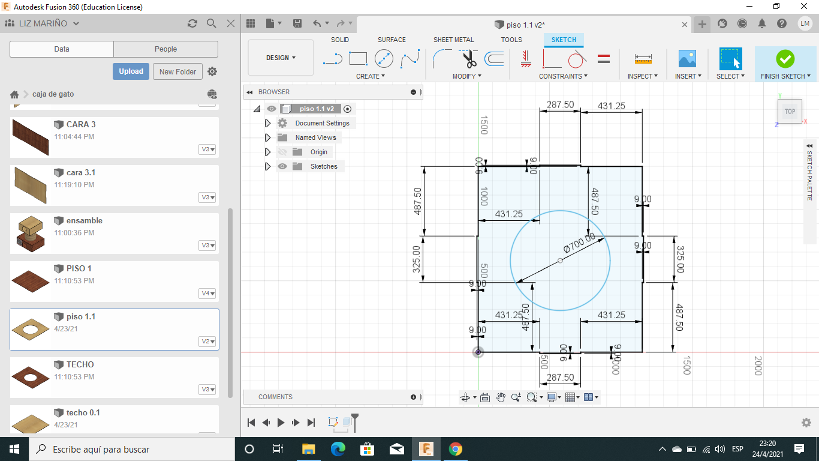Open the ensamble thumbnail
The image size is (819, 461).
tap(30, 234)
